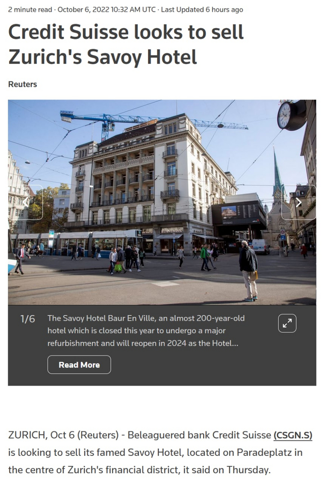Open the CSGN.S stock ticker link
This screenshot has height=483, width=333.
[293, 435]
